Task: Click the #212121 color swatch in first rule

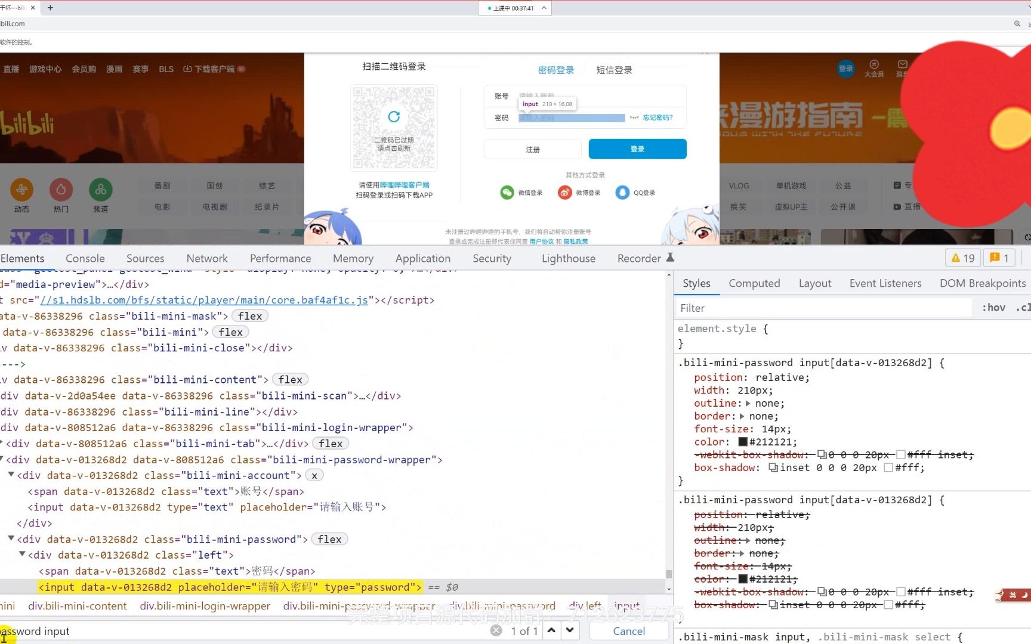Action: (x=743, y=442)
